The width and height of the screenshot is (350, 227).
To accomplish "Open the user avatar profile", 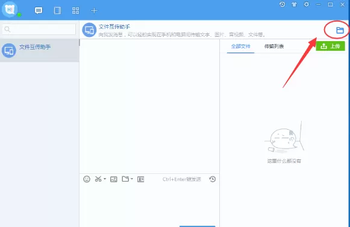I will (10, 10).
